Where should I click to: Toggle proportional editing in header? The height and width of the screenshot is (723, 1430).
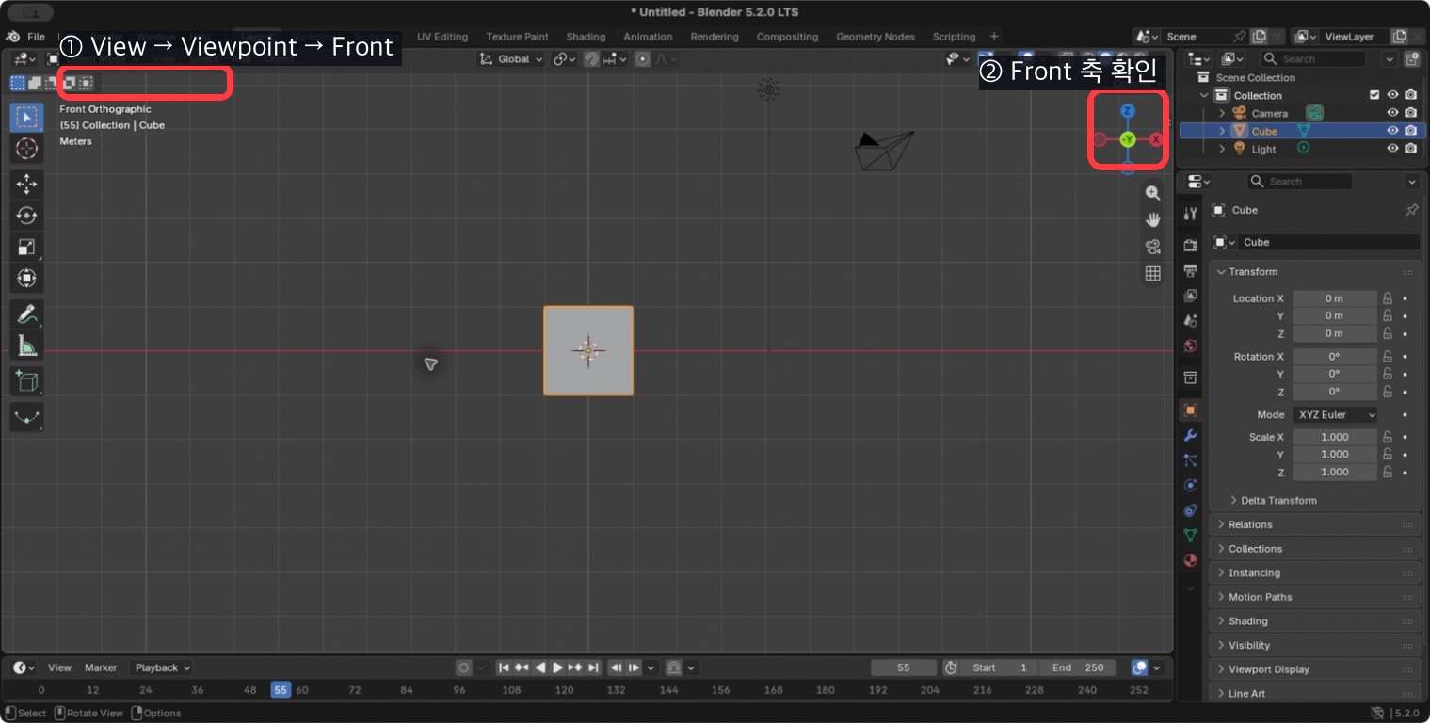642,58
